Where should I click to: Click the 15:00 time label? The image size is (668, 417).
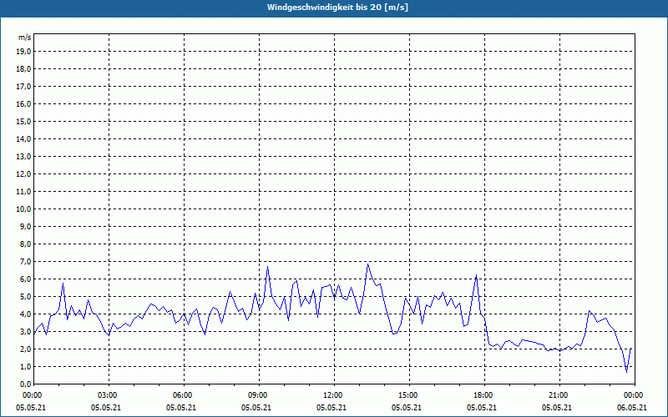410,395
